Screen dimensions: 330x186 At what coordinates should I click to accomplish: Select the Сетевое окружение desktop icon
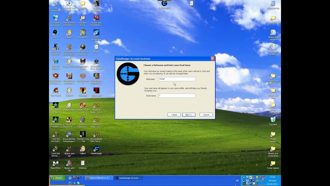pyautogui.click(x=55, y=21)
